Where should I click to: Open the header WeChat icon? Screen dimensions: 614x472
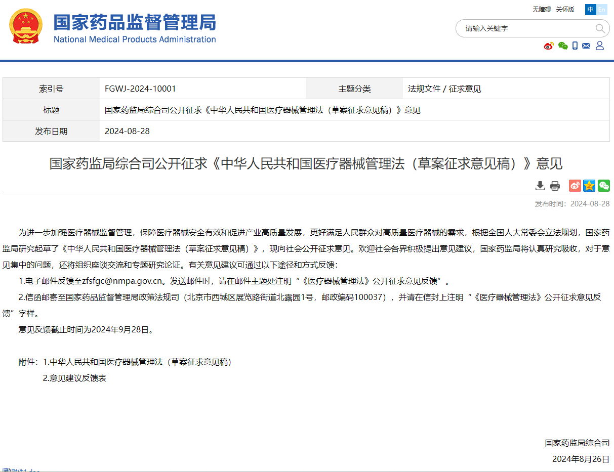563,46
